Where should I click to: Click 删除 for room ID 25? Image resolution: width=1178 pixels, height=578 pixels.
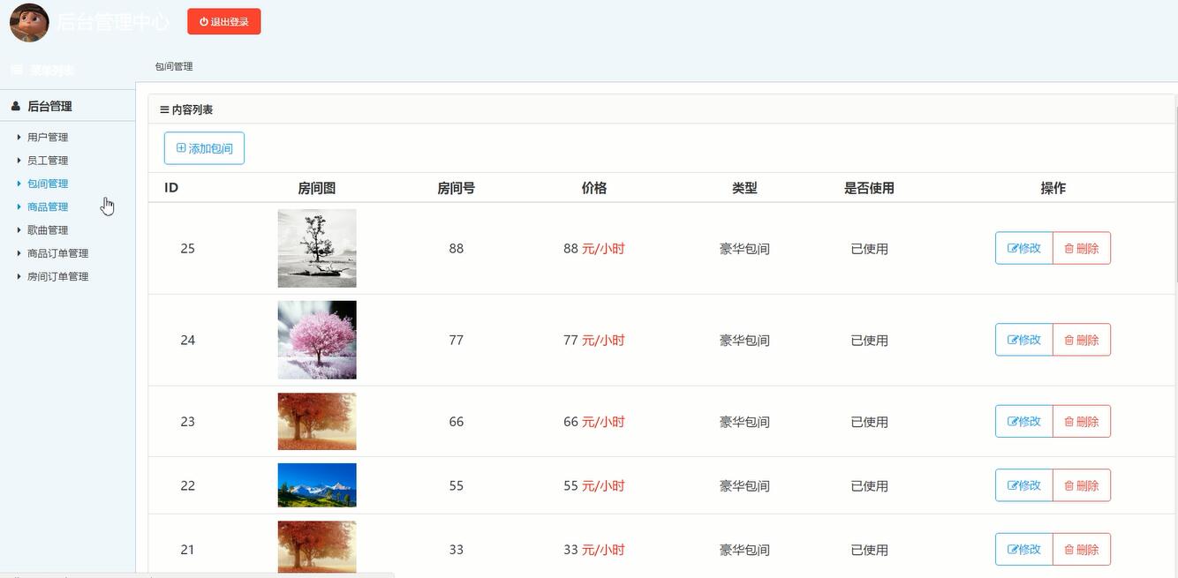click(1082, 248)
